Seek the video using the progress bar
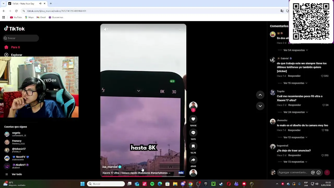This screenshot has width=334, height=188. (x=143, y=176)
